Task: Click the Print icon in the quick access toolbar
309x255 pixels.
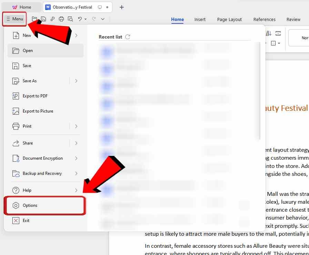Action: coord(61,19)
